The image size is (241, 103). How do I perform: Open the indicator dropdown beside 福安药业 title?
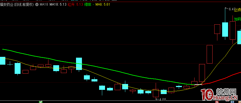tap(37, 4)
